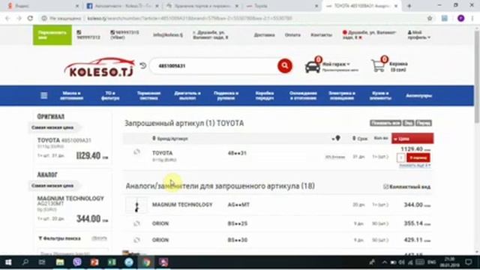This screenshot has height=270, width=480.
Task: Switch to the Toyota browser tab
Action: pyautogui.click(x=282, y=6)
